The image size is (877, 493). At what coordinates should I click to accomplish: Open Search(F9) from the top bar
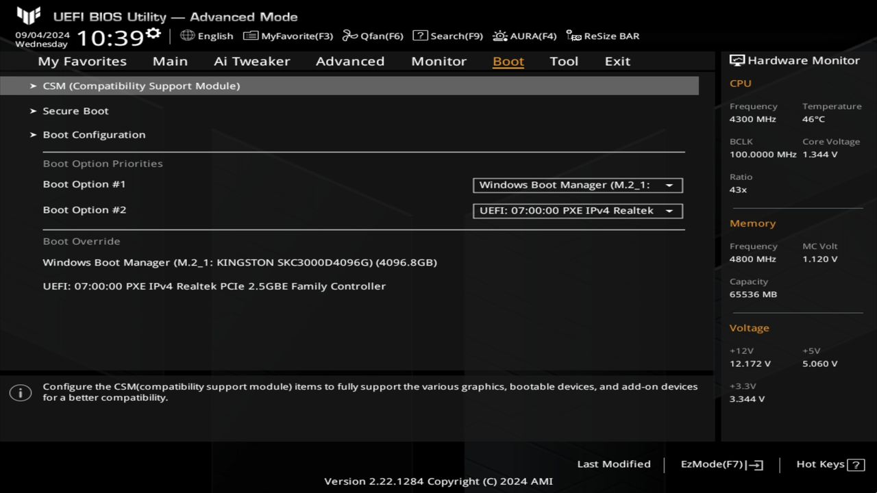tap(448, 36)
